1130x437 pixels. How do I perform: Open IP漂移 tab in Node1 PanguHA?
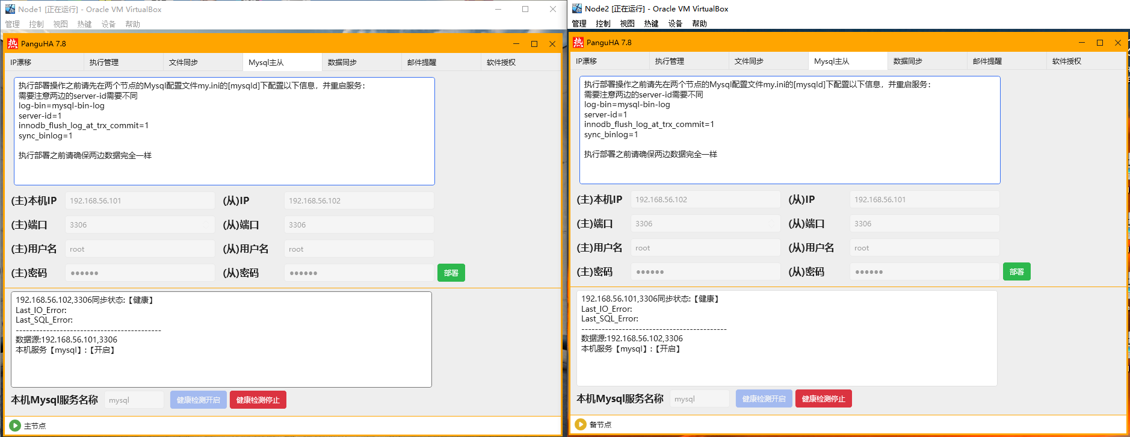tap(44, 62)
